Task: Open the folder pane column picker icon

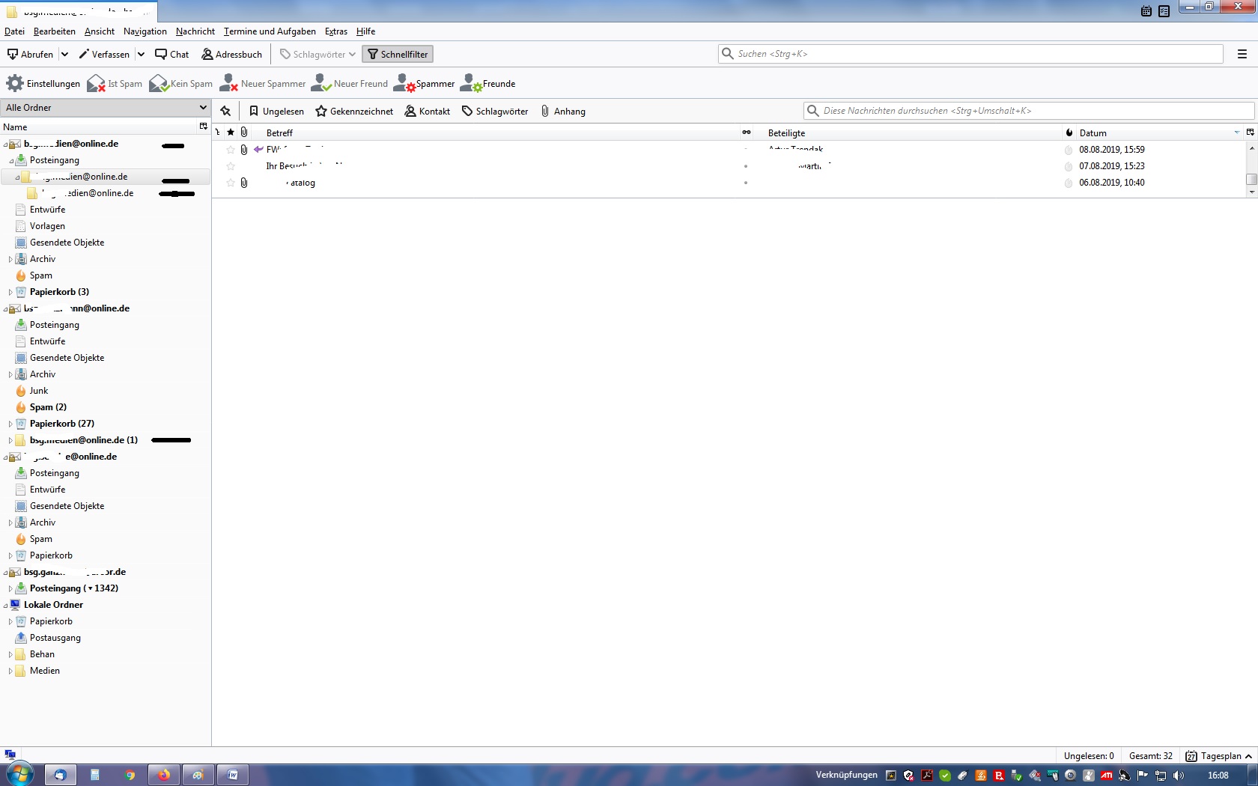Action: click(x=203, y=127)
